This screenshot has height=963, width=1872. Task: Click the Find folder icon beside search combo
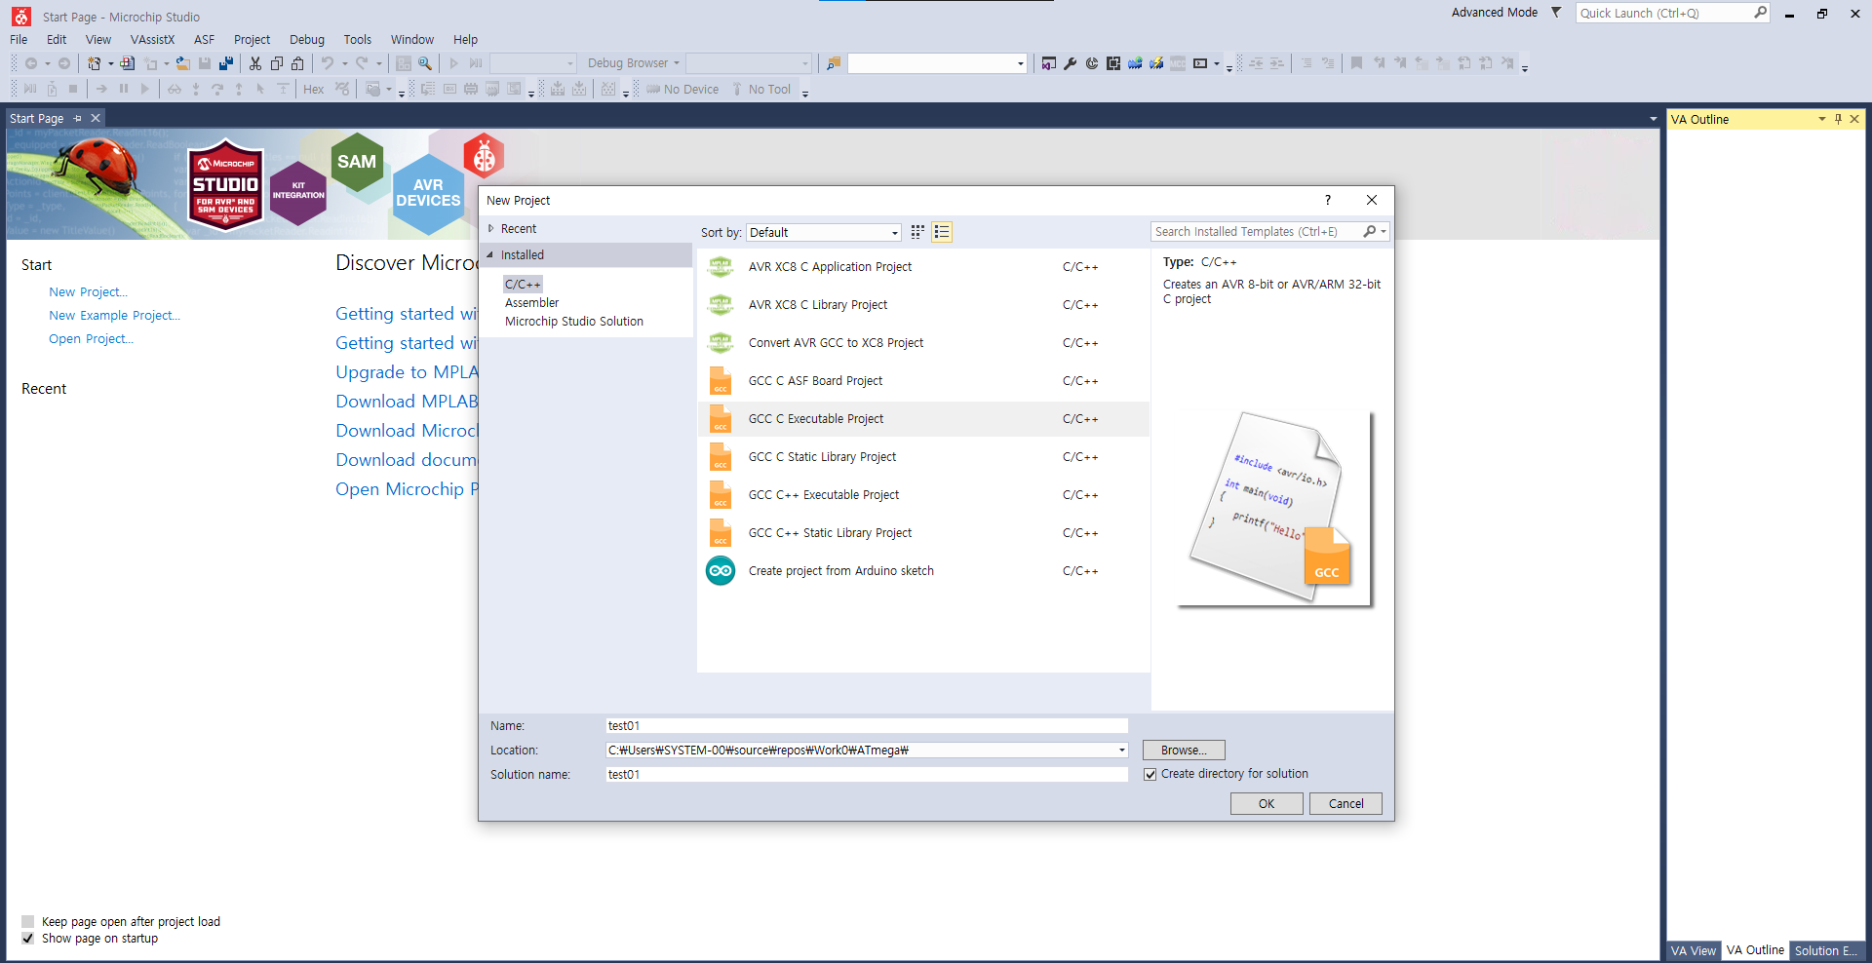click(x=834, y=63)
